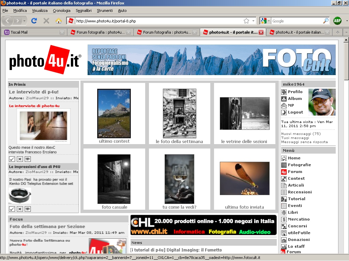Switch to the Tiscali Mail tab
This screenshot has width=349, height=261.
(x=34, y=32)
